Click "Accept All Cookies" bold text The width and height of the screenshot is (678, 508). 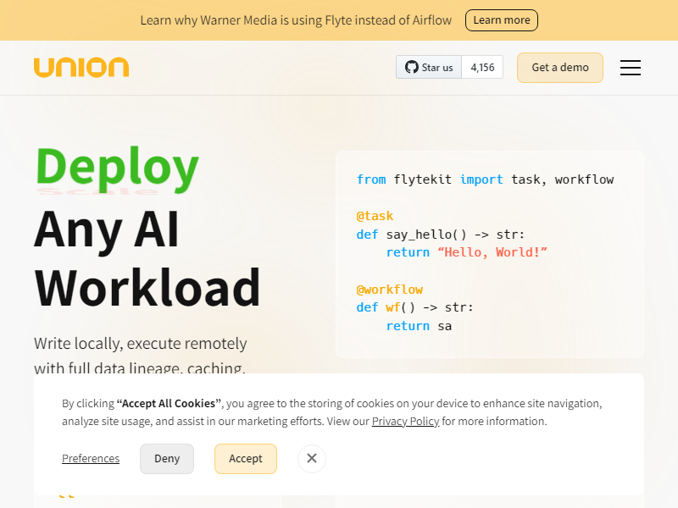coord(169,404)
